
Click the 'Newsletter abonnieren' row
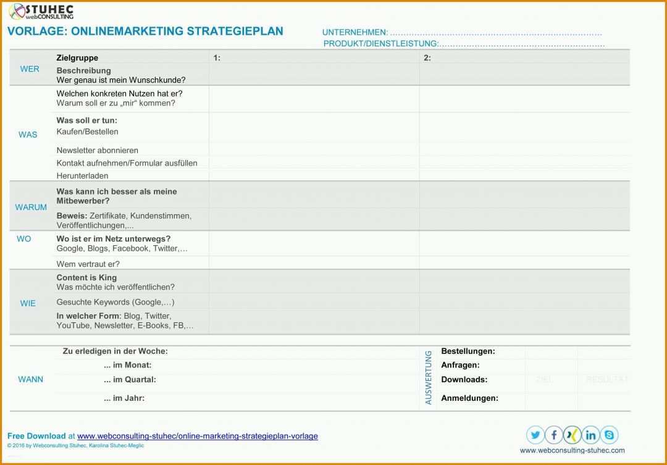(x=97, y=150)
